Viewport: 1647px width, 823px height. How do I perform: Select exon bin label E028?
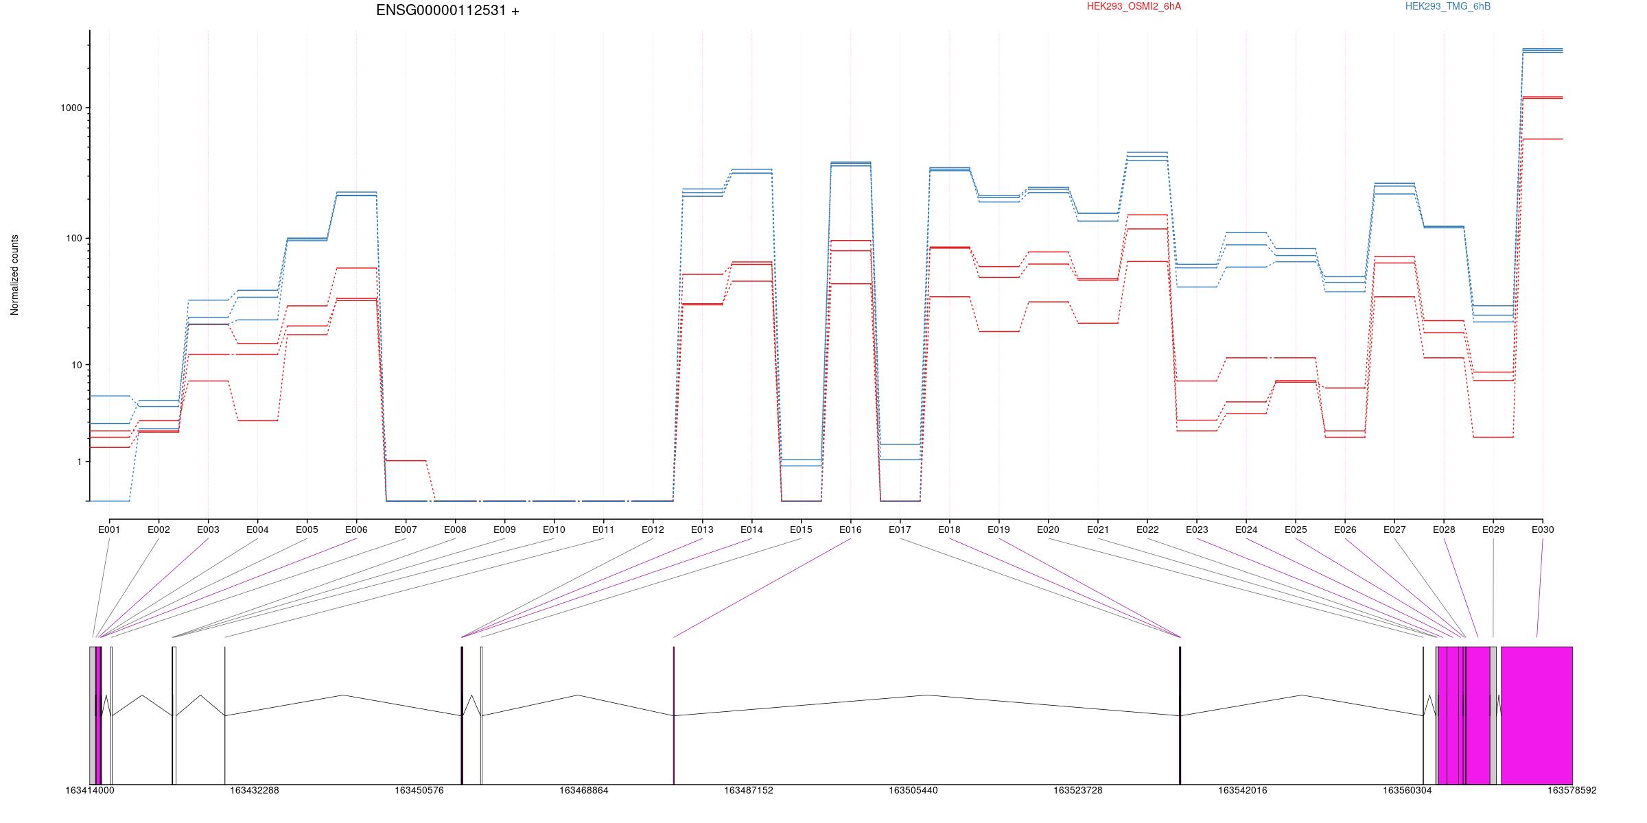pos(1444,529)
